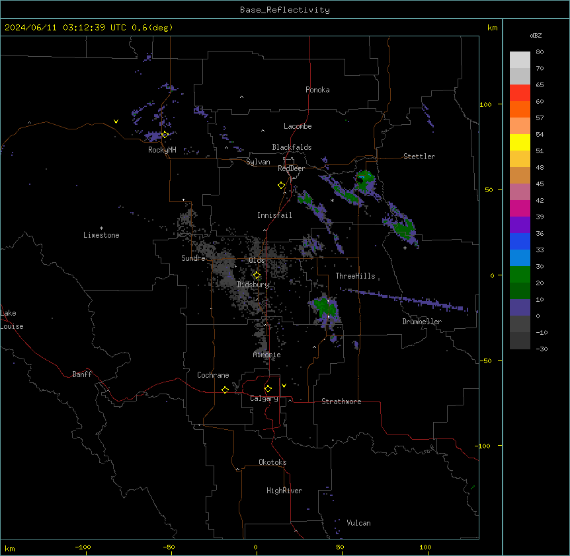The image size is (570, 556).
Task: Click the -100 tick on the bottom axis
Action: click(x=83, y=547)
